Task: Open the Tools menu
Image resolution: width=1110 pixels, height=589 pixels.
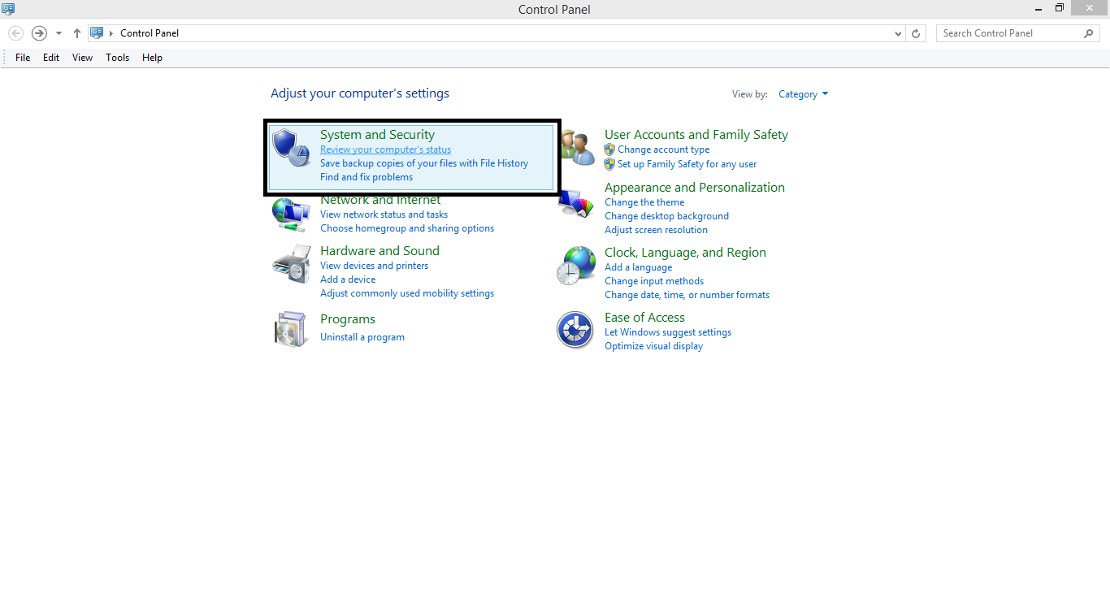Action: 118,58
